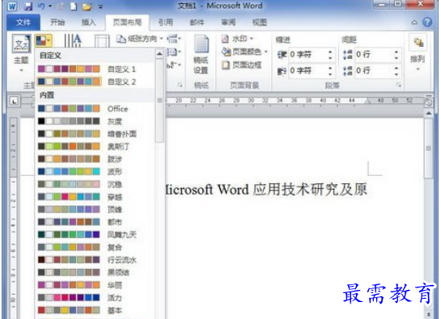Switch to the References (引用) tab
441x319 pixels.
[x=165, y=22]
